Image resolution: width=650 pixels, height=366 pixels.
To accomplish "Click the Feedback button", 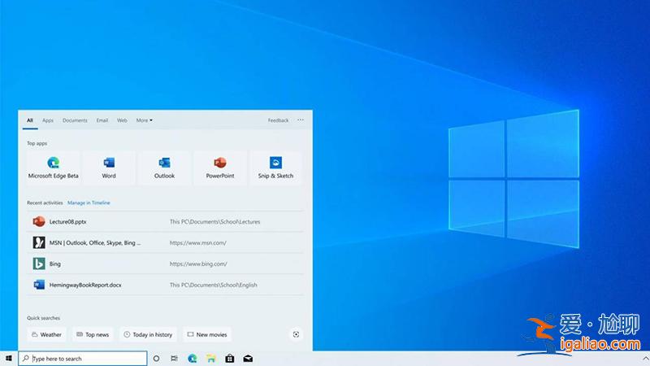I will click(278, 120).
